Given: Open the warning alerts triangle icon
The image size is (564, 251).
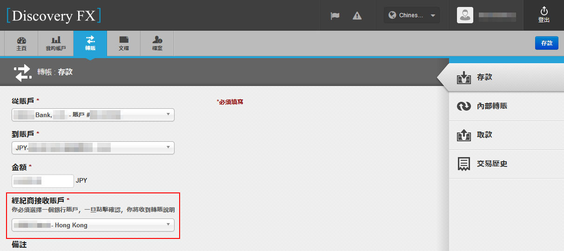Looking at the screenshot, I should point(357,15).
